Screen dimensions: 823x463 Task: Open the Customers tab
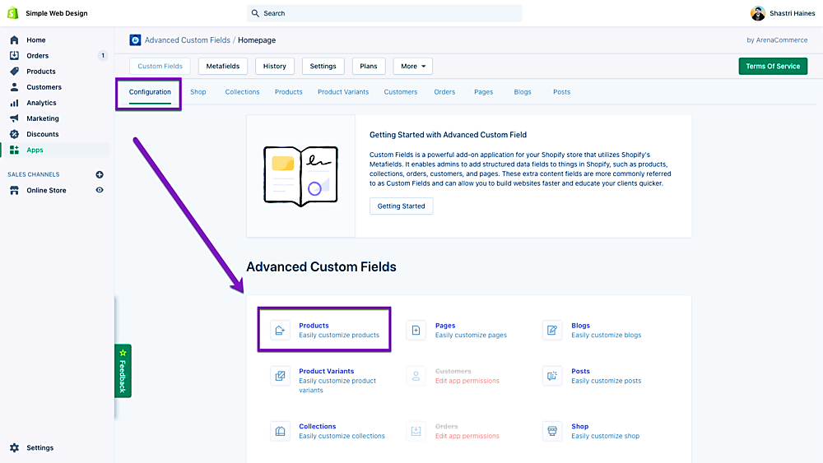401,92
